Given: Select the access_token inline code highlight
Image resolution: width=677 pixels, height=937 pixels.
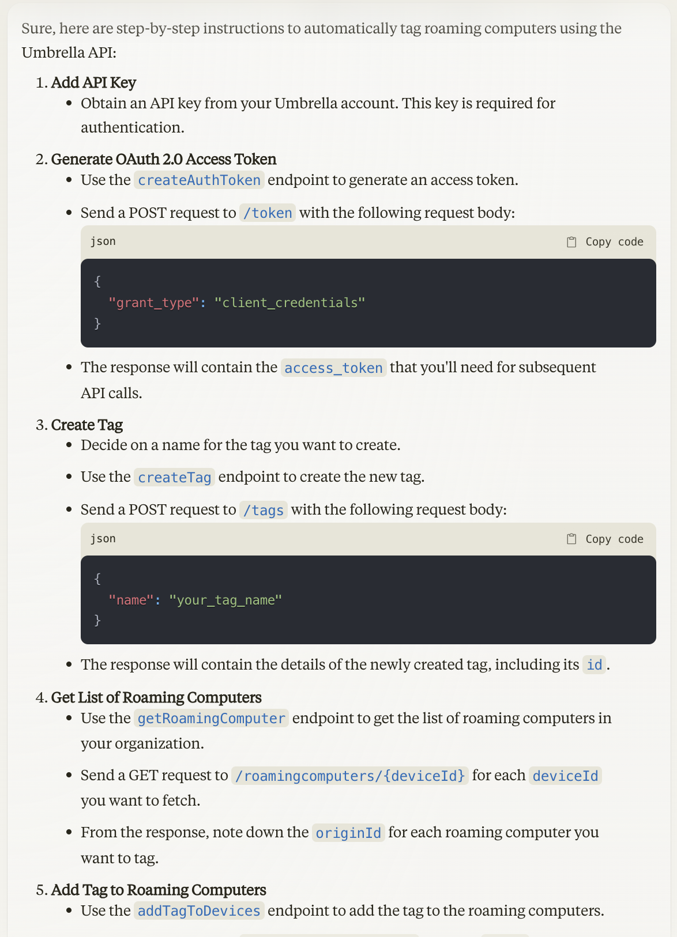Looking at the screenshot, I should point(334,368).
